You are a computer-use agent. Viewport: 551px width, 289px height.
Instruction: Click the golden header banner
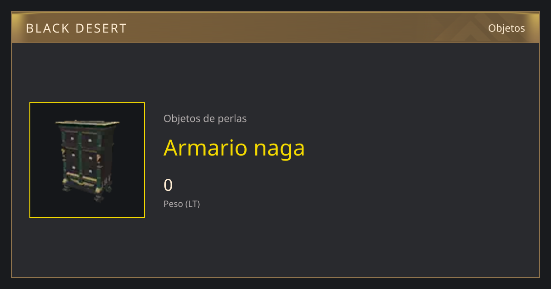click(x=275, y=28)
